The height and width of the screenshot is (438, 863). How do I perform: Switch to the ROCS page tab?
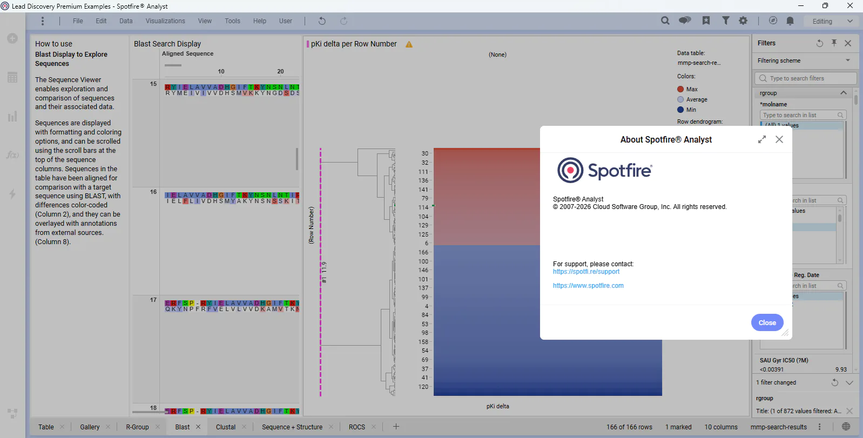(357, 427)
